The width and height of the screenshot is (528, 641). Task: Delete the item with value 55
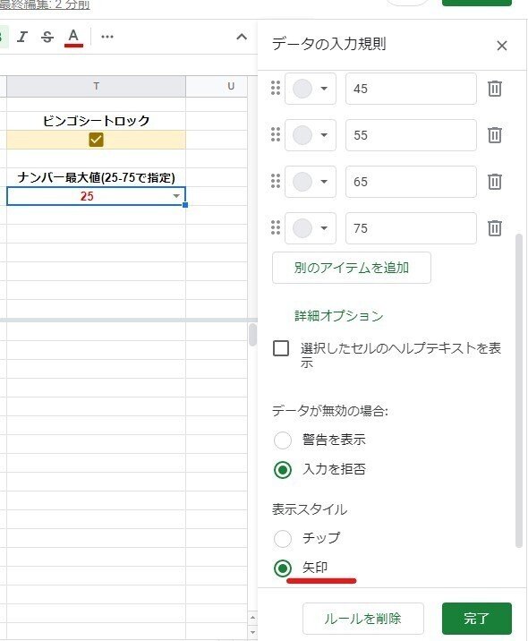coord(495,135)
